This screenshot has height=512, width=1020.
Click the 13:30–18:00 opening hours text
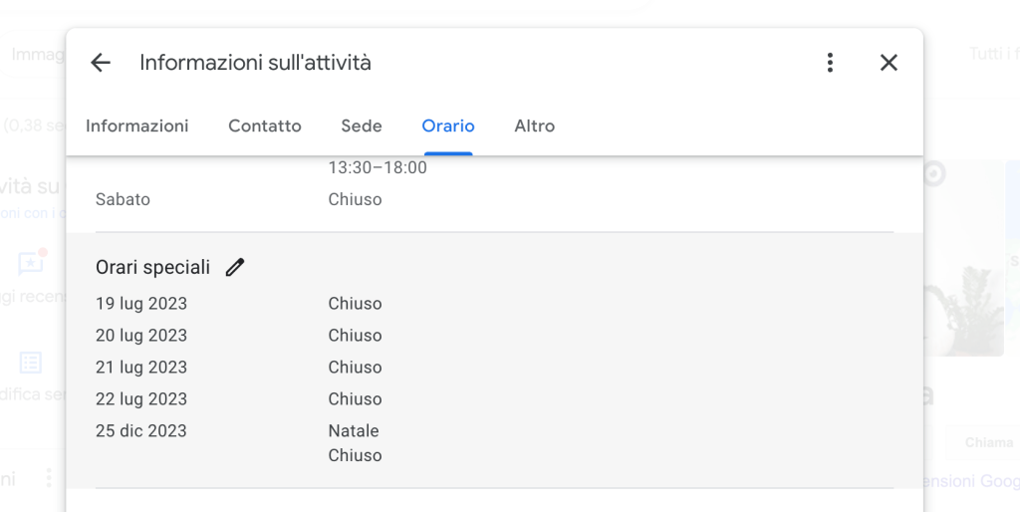(378, 168)
